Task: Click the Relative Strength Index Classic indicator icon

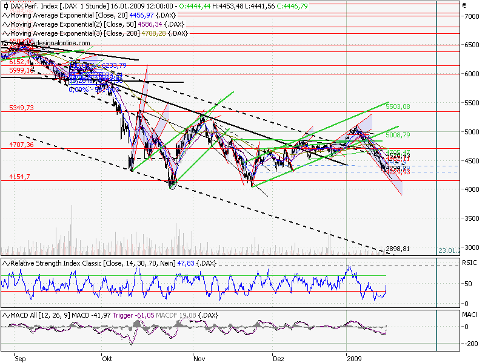Action: pyautogui.click(x=7, y=263)
